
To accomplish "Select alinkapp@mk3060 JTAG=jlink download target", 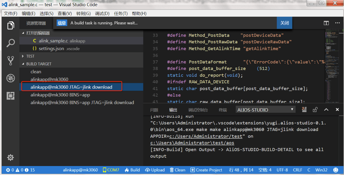I will [x=81, y=87].
